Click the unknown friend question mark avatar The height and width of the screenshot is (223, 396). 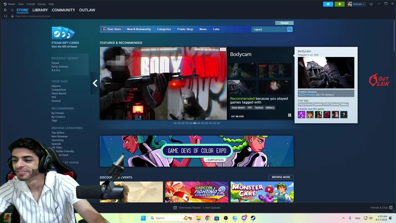coord(344,115)
